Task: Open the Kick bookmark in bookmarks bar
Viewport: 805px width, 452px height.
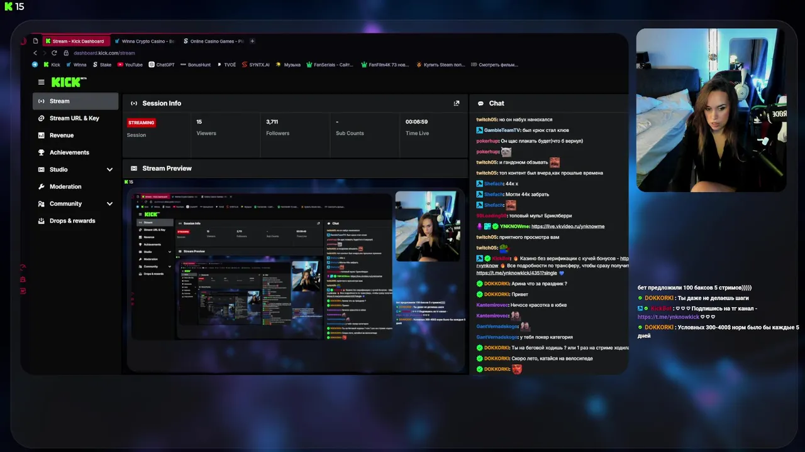Action: pos(52,64)
